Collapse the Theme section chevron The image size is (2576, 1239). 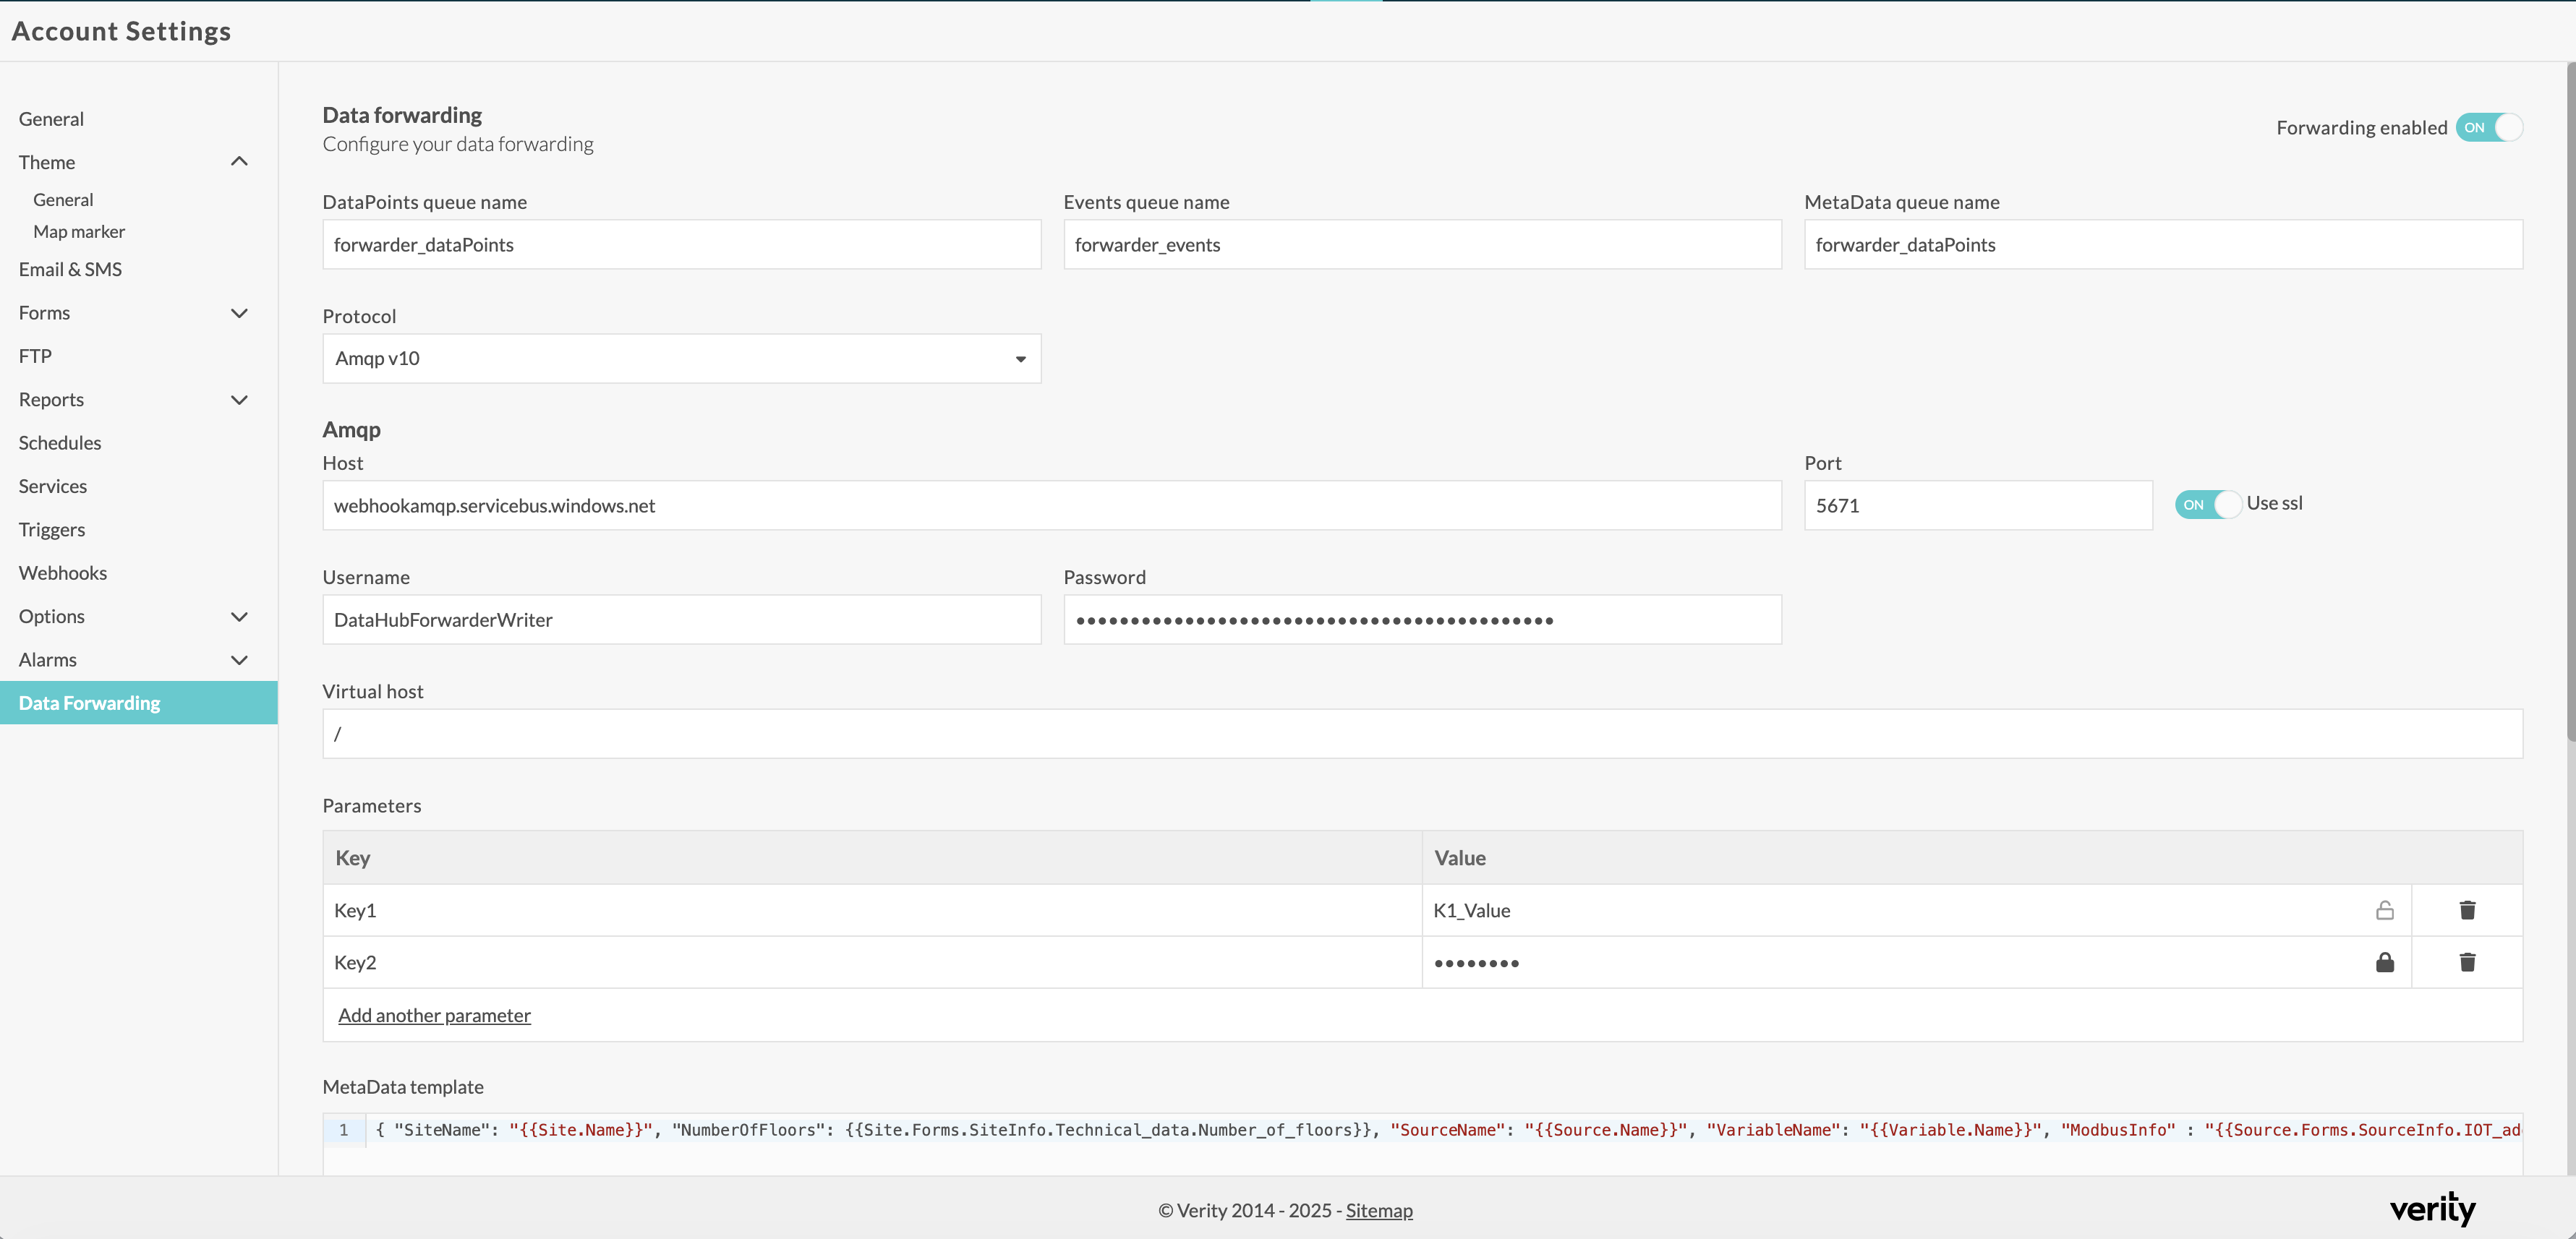click(239, 162)
